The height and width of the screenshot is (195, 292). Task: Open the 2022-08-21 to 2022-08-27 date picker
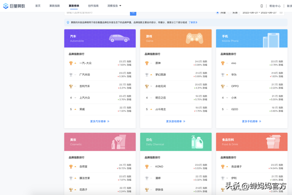point(262,13)
